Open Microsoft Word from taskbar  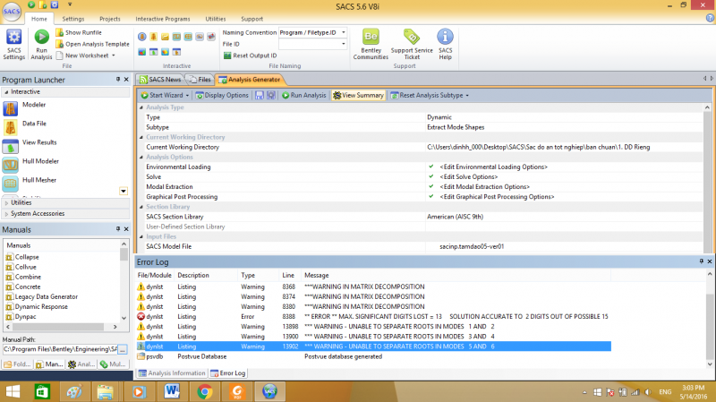tap(172, 391)
